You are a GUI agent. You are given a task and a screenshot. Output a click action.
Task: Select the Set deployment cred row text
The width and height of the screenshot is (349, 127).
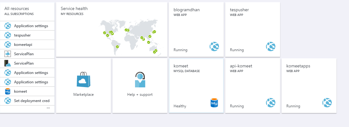pyautogui.click(x=32, y=100)
